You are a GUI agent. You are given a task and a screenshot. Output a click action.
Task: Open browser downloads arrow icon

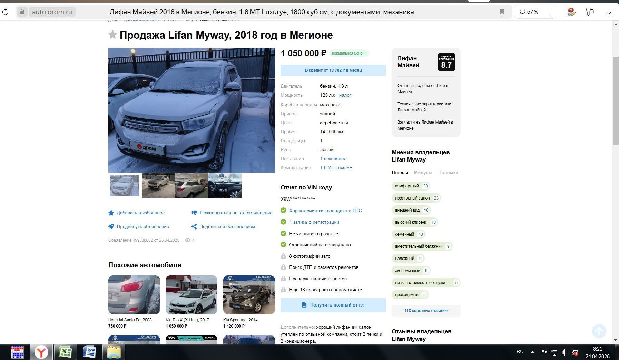coord(609,12)
